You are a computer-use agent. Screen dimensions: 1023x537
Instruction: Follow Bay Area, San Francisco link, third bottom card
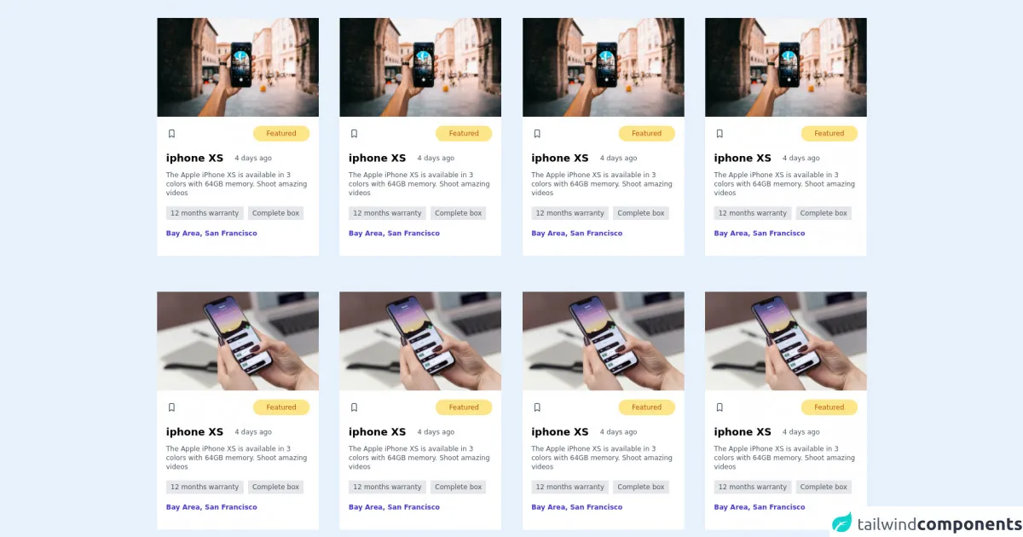tap(577, 507)
